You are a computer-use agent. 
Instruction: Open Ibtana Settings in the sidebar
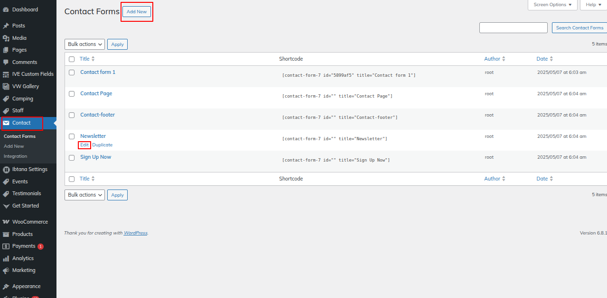pos(29,169)
